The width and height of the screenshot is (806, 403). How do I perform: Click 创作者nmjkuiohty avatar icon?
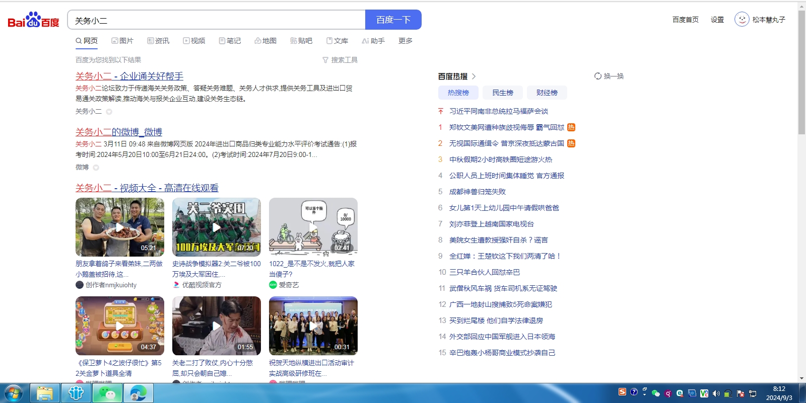click(x=80, y=285)
